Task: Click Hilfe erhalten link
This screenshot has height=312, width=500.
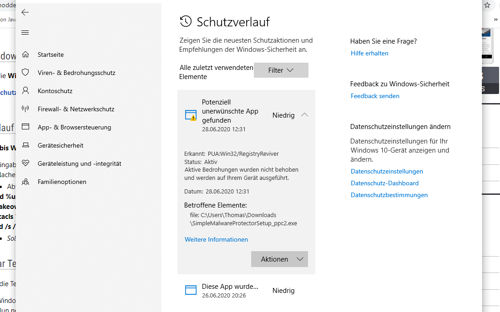Action: click(x=369, y=53)
